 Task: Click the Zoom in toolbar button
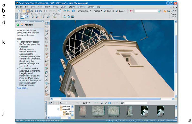click(x=121, y=11)
